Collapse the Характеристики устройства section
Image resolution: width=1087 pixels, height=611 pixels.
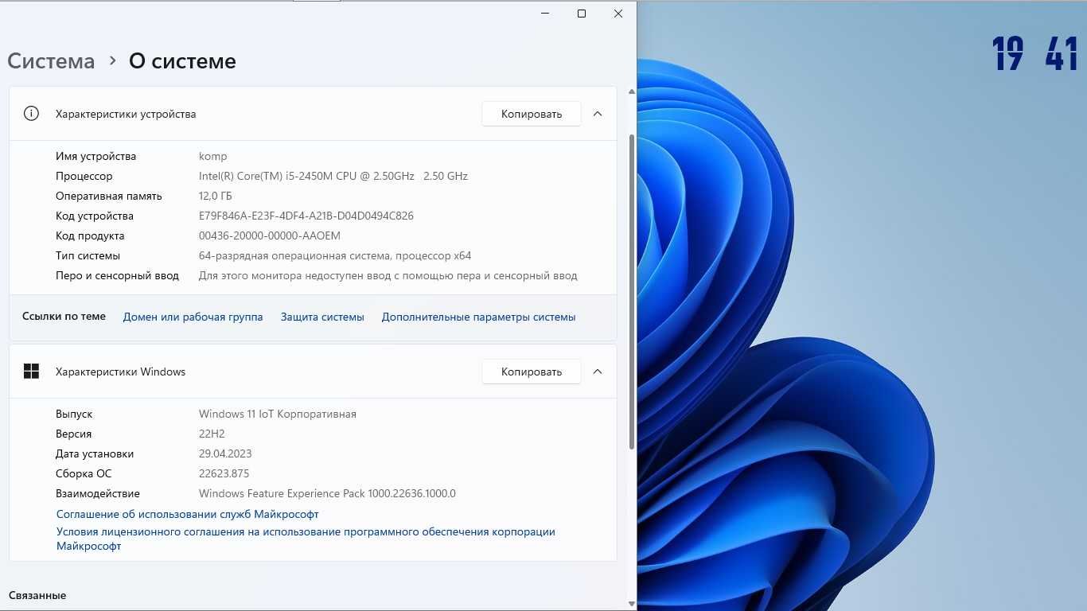pyautogui.click(x=598, y=114)
